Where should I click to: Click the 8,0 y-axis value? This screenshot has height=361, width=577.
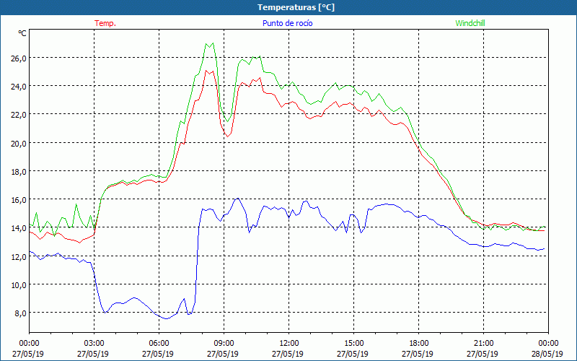point(20,313)
